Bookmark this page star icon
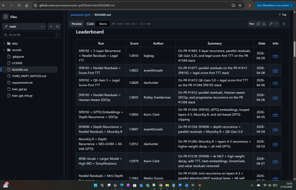 point(240,5)
